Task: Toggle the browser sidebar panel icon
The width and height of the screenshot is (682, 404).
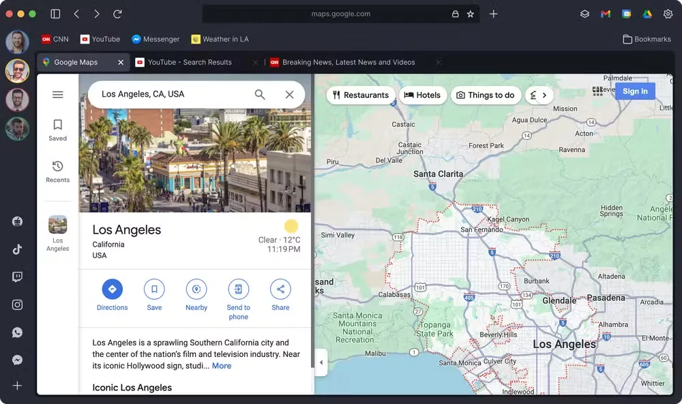Action: coord(55,14)
